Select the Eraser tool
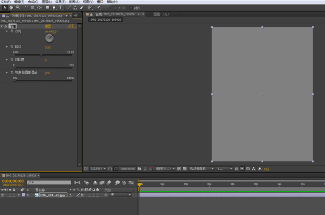Screen dimensions: 325x215 [82, 8]
